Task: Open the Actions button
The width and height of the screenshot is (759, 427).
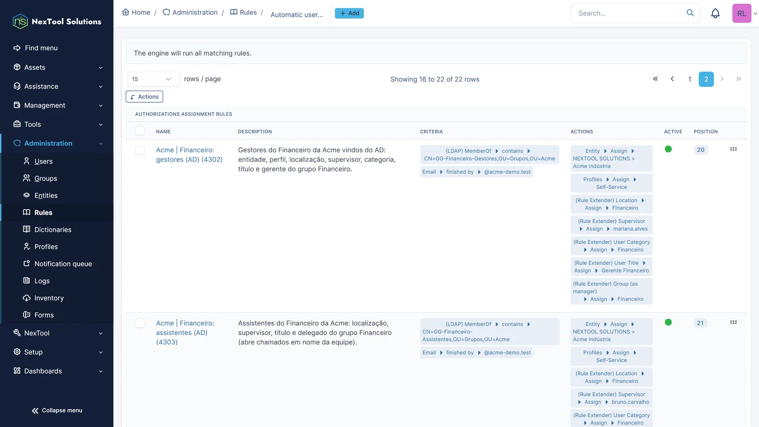Action: (x=144, y=97)
